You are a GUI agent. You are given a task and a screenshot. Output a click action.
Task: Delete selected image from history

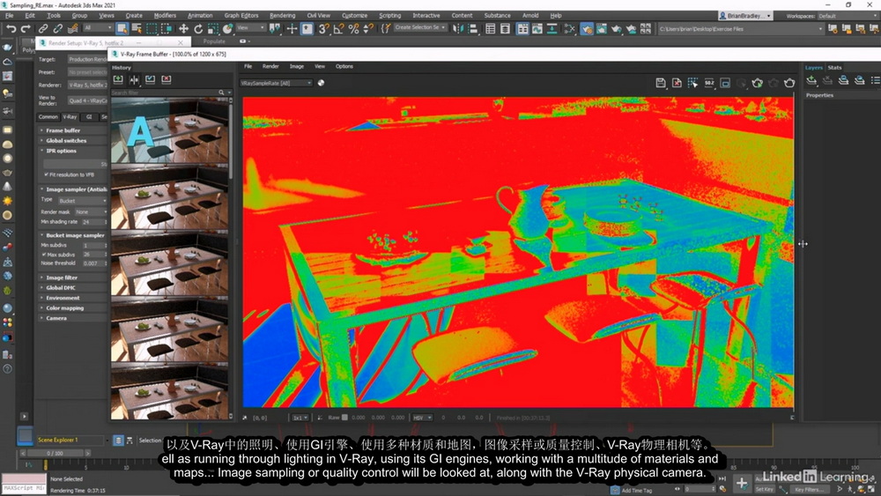[x=167, y=80]
